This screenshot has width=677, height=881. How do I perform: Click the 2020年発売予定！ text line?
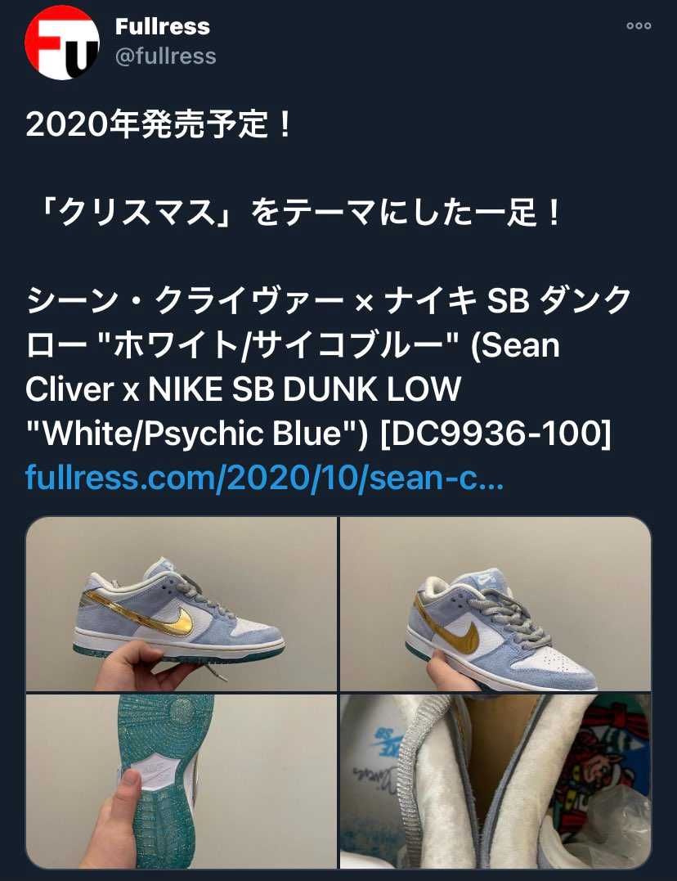click(x=159, y=124)
